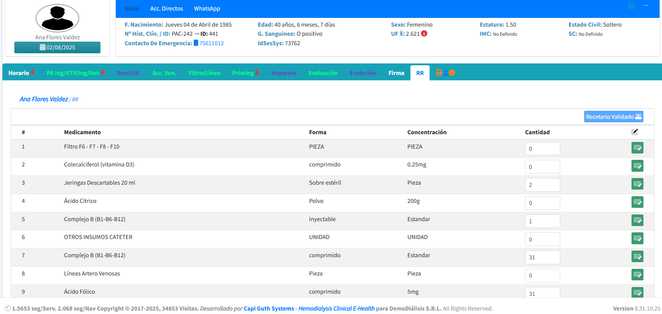
Task: Click the orange info circle icon in tab bar
Action: pos(452,73)
